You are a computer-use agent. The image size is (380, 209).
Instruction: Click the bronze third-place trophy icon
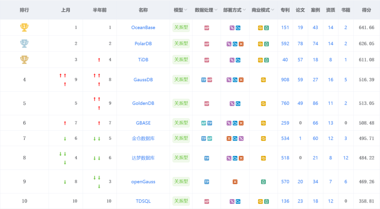(24, 60)
